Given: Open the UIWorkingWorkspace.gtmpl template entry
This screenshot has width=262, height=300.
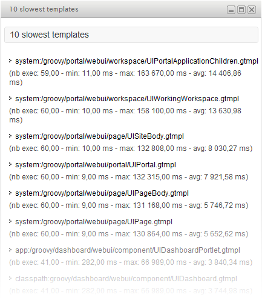Looking at the screenshot, I should 127,99.
